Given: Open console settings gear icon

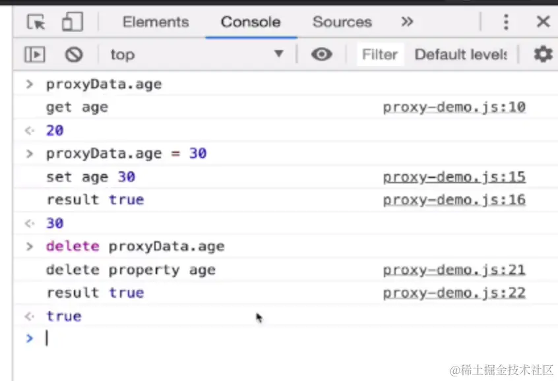Looking at the screenshot, I should pos(543,54).
